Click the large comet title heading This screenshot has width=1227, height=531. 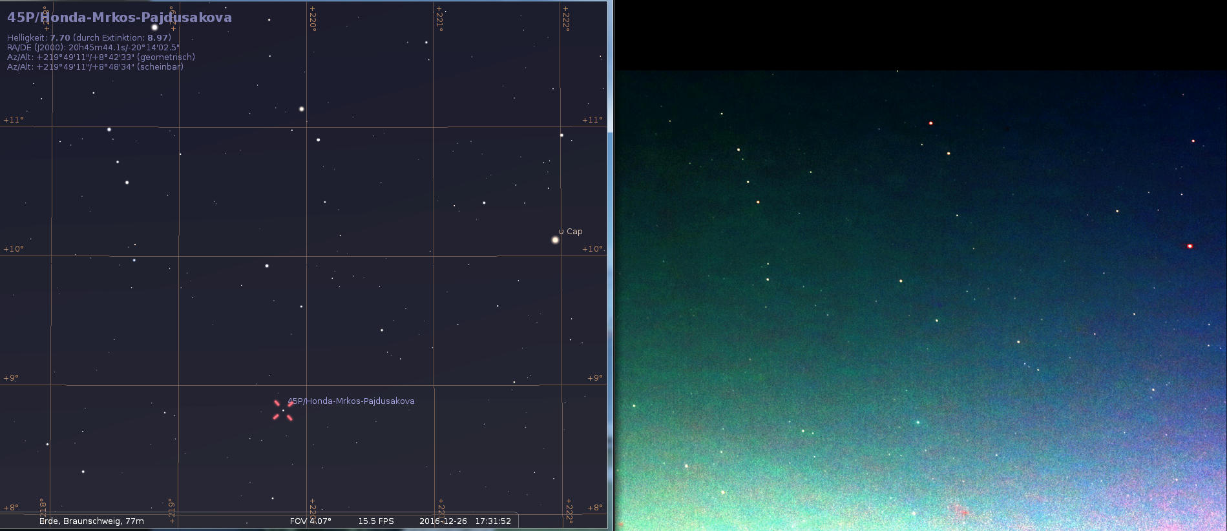click(120, 17)
